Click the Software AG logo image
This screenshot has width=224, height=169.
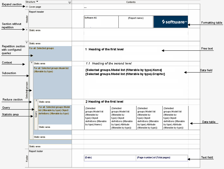171,22
